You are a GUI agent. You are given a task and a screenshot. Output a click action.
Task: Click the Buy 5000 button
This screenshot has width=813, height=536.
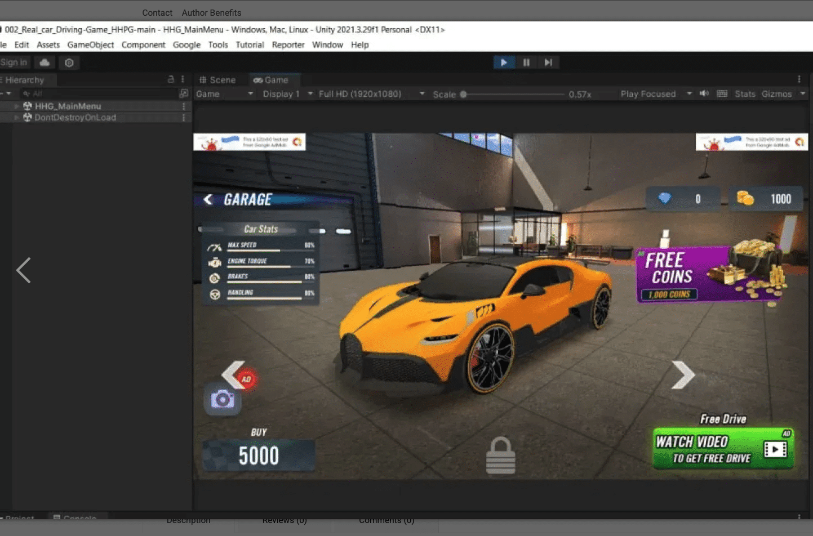259,455
